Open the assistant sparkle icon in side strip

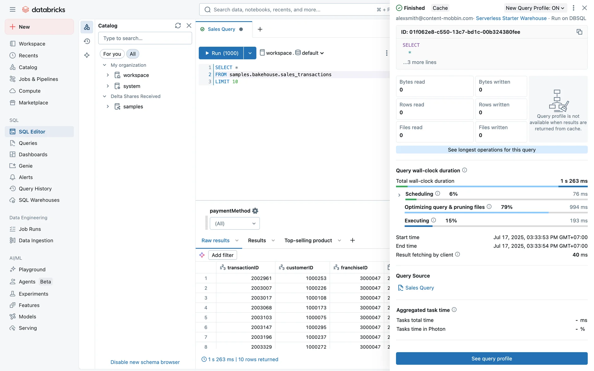[x=87, y=55]
